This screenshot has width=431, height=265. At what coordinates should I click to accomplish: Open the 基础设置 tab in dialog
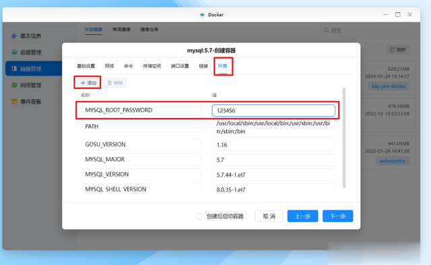(86, 66)
